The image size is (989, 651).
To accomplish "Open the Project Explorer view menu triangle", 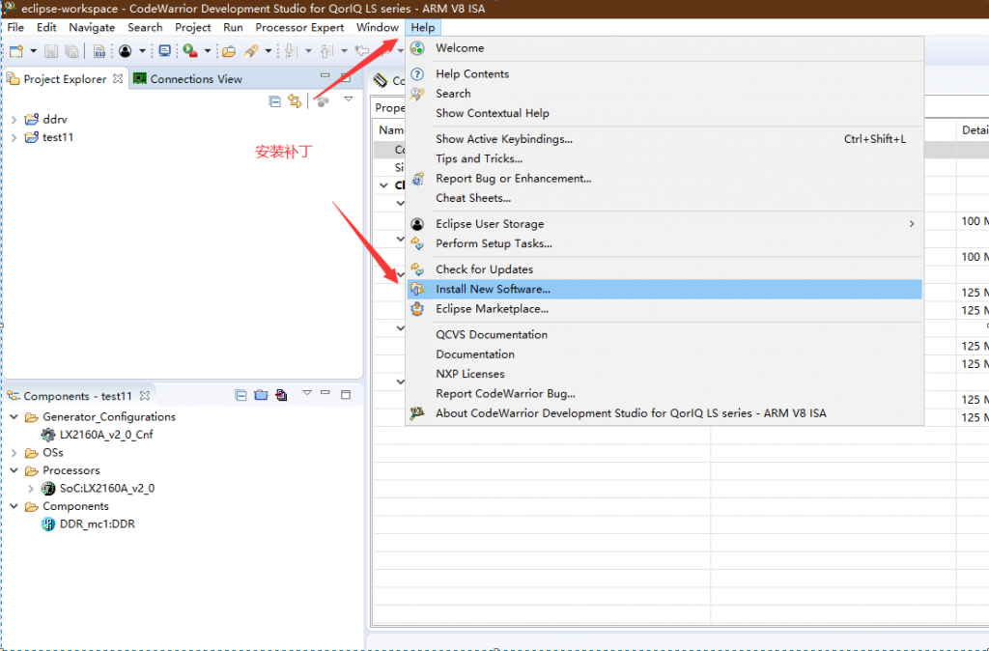I will (x=348, y=99).
